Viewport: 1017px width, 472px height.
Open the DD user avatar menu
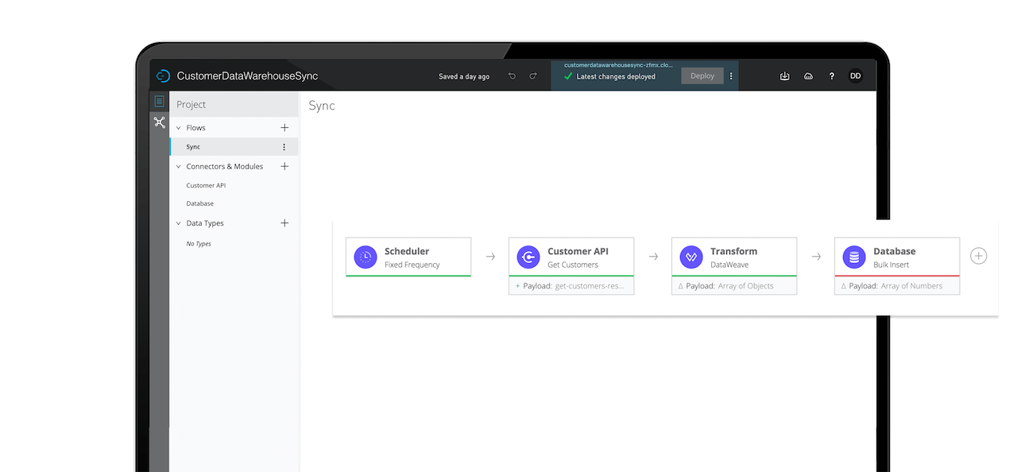[855, 76]
